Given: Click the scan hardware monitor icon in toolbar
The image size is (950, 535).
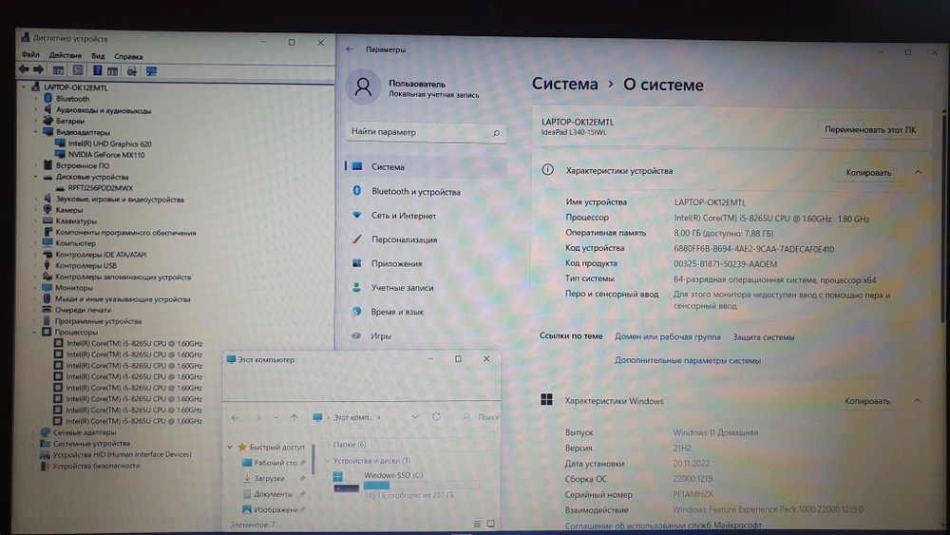Looking at the screenshot, I should (x=151, y=71).
